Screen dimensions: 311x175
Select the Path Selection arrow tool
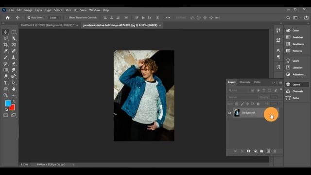(x=14, y=83)
